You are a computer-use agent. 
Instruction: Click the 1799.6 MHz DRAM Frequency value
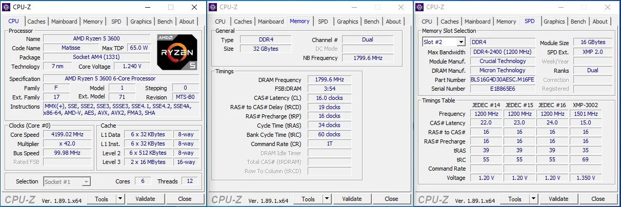pyautogui.click(x=329, y=80)
